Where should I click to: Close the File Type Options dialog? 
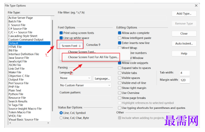(x=196, y=6)
